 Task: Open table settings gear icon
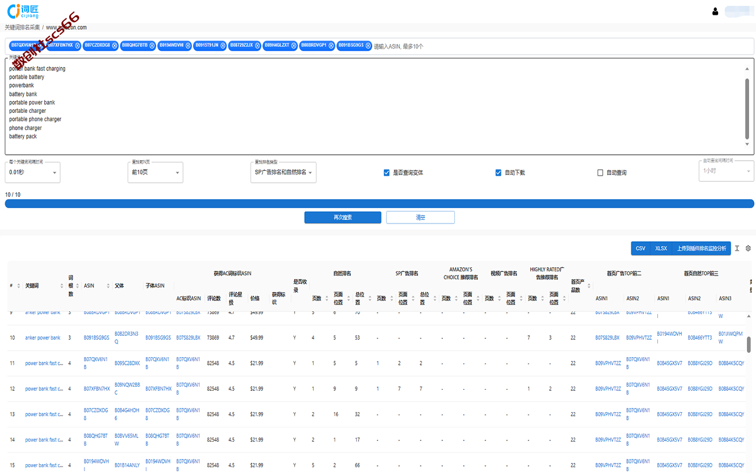pos(748,248)
